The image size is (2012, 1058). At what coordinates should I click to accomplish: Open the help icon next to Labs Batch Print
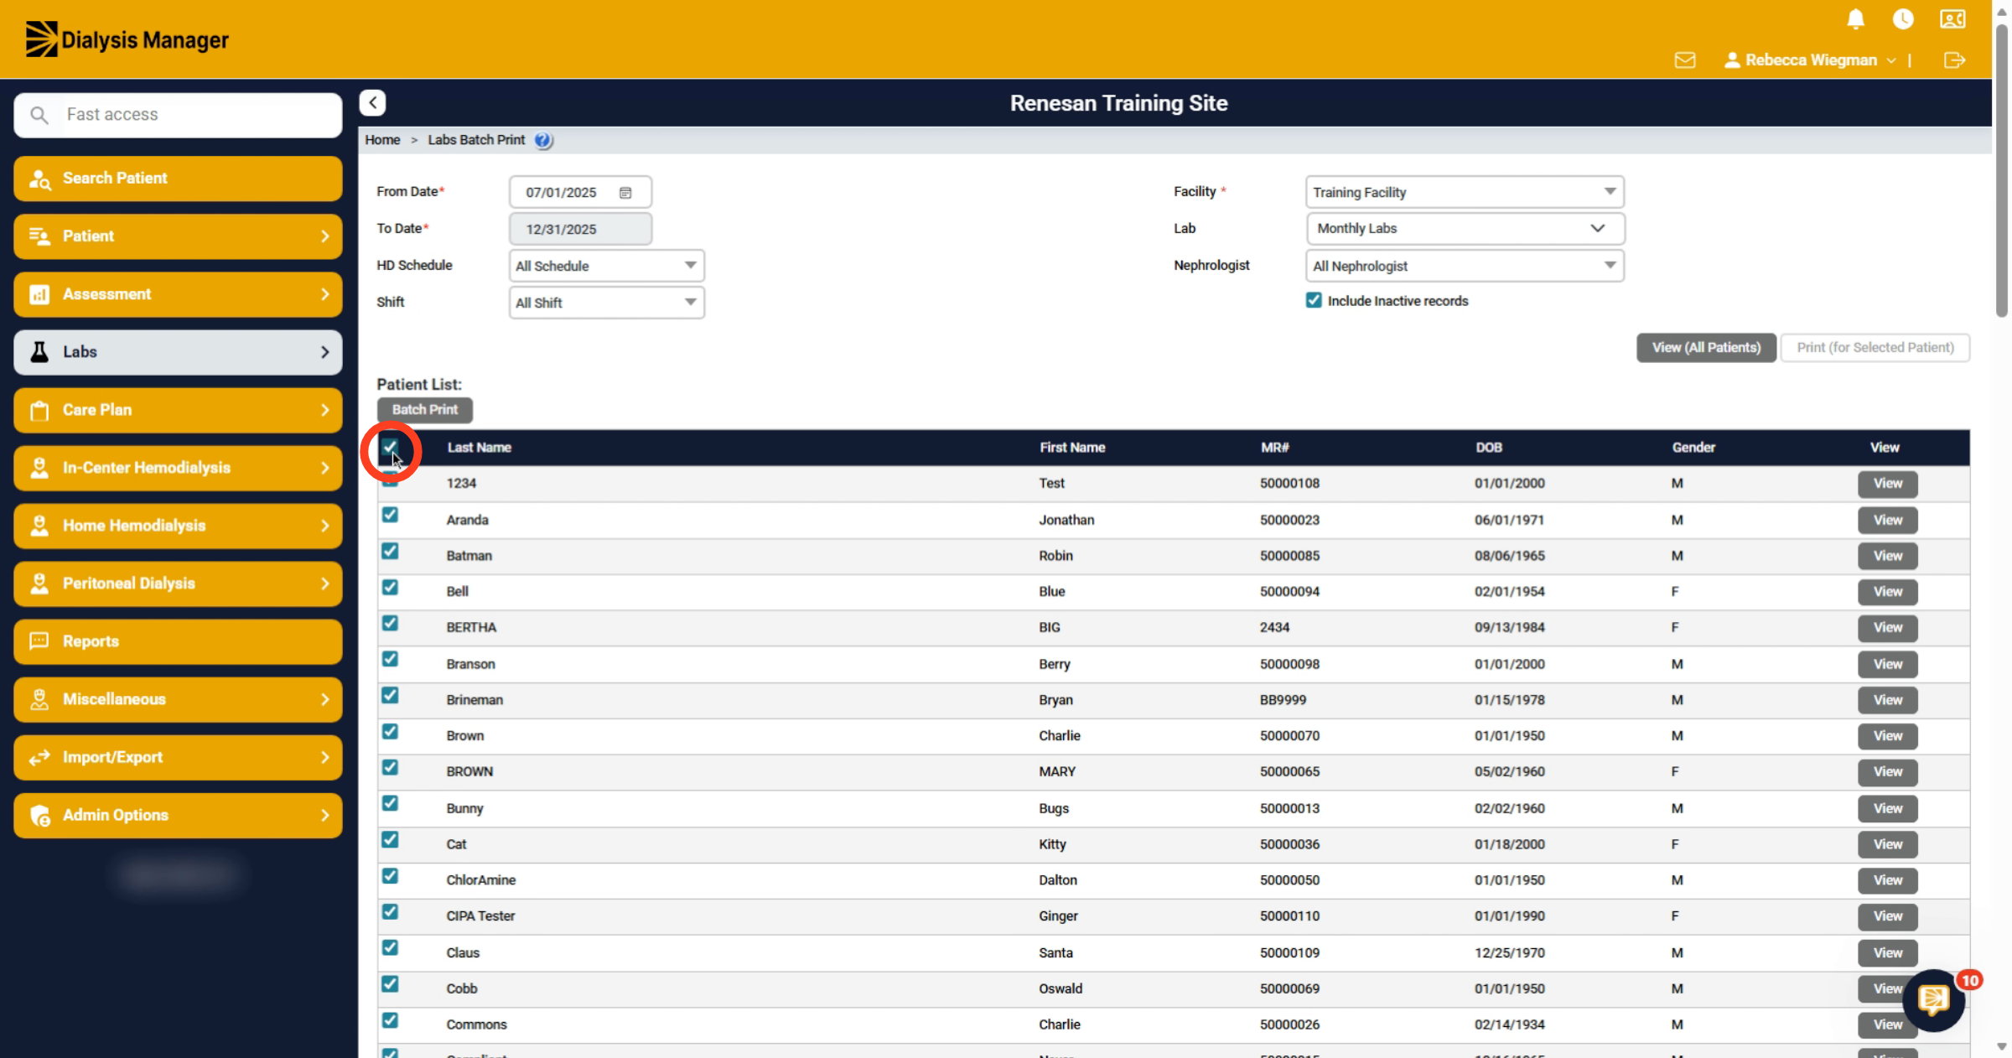coord(543,140)
